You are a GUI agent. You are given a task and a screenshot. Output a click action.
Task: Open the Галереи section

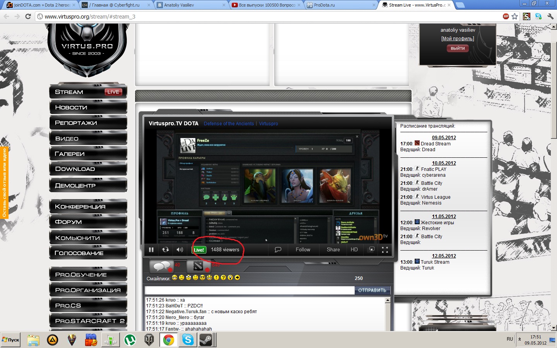pyautogui.click(x=88, y=154)
